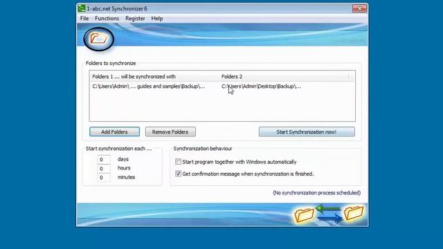Select the Desktop\Backup folder path entry

coord(261,86)
